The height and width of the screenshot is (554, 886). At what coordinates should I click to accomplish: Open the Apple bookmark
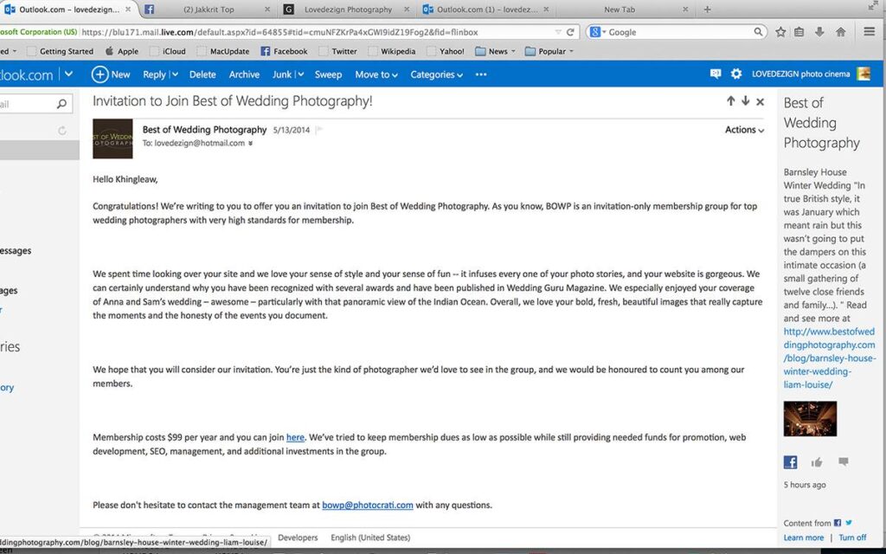coord(121,51)
